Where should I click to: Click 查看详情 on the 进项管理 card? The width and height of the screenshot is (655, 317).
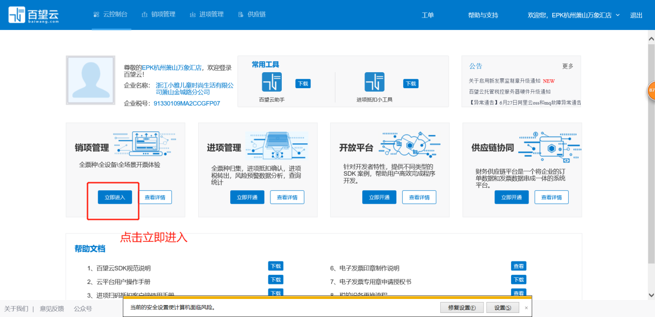[x=287, y=197]
